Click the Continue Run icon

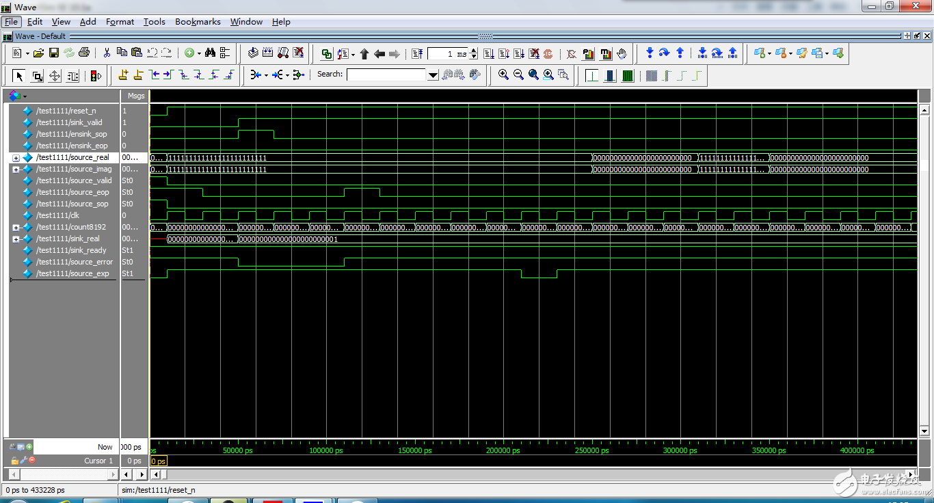tap(504, 53)
